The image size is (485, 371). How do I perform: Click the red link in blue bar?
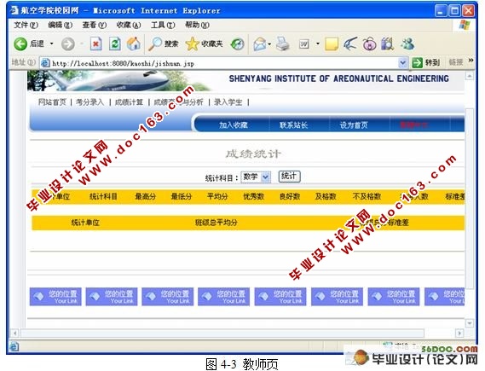click(414, 125)
